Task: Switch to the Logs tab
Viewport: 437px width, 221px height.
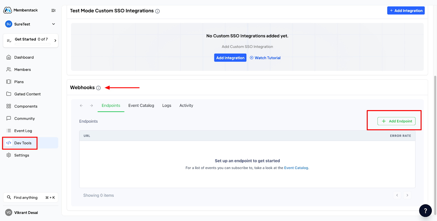Action: (x=167, y=105)
